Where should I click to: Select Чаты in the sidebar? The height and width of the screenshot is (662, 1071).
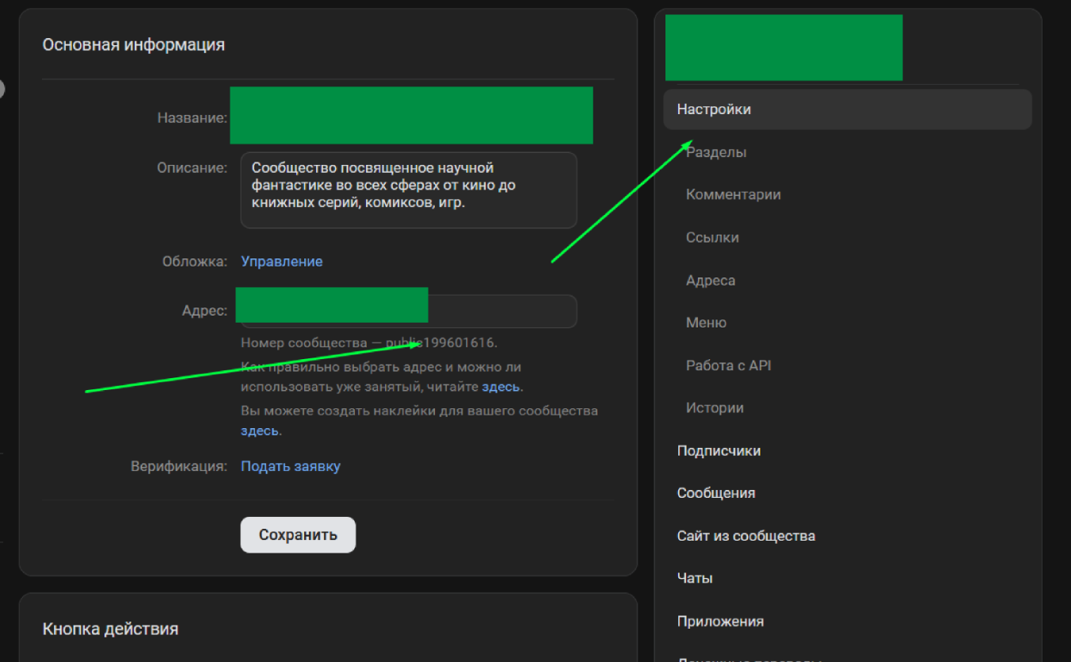click(x=695, y=579)
